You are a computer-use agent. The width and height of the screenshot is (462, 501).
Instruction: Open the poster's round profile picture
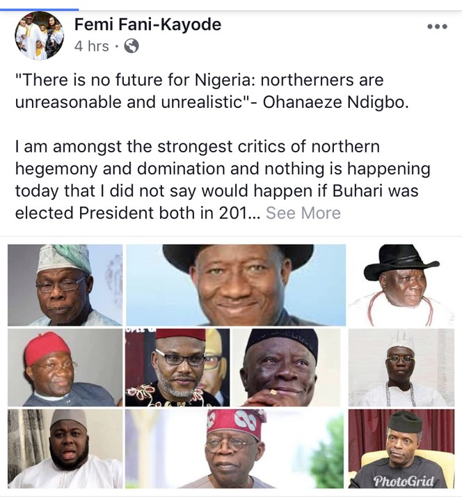(x=40, y=35)
